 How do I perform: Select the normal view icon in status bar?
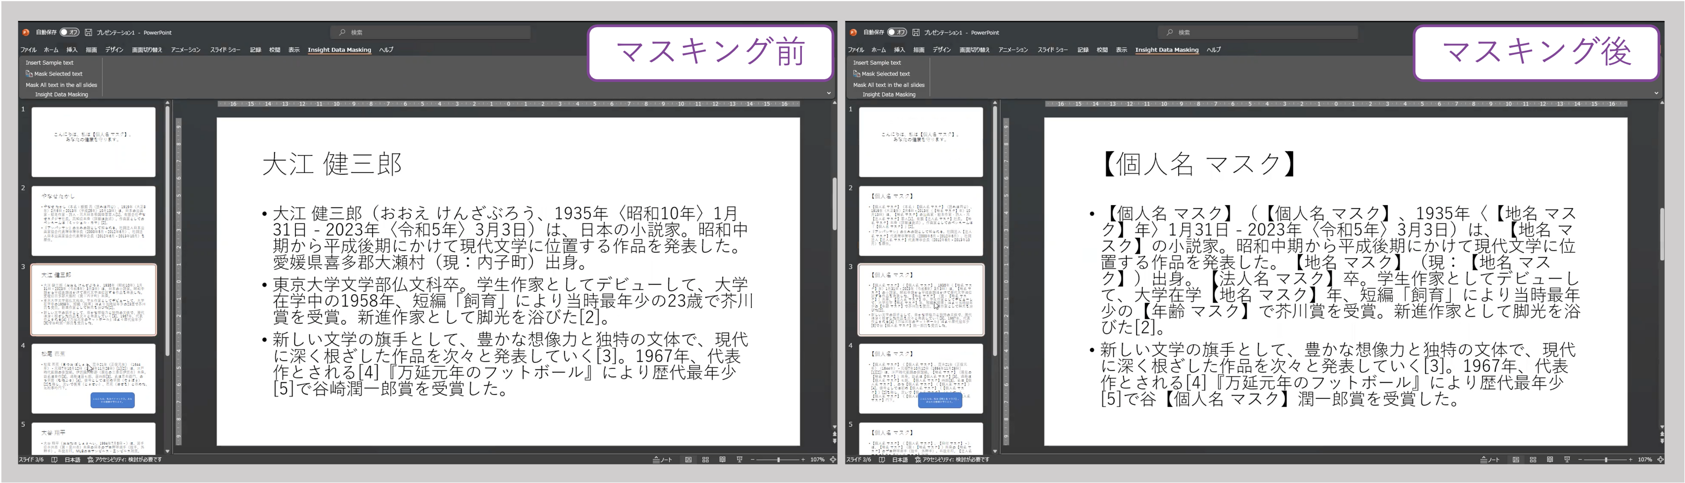[x=688, y=459]
